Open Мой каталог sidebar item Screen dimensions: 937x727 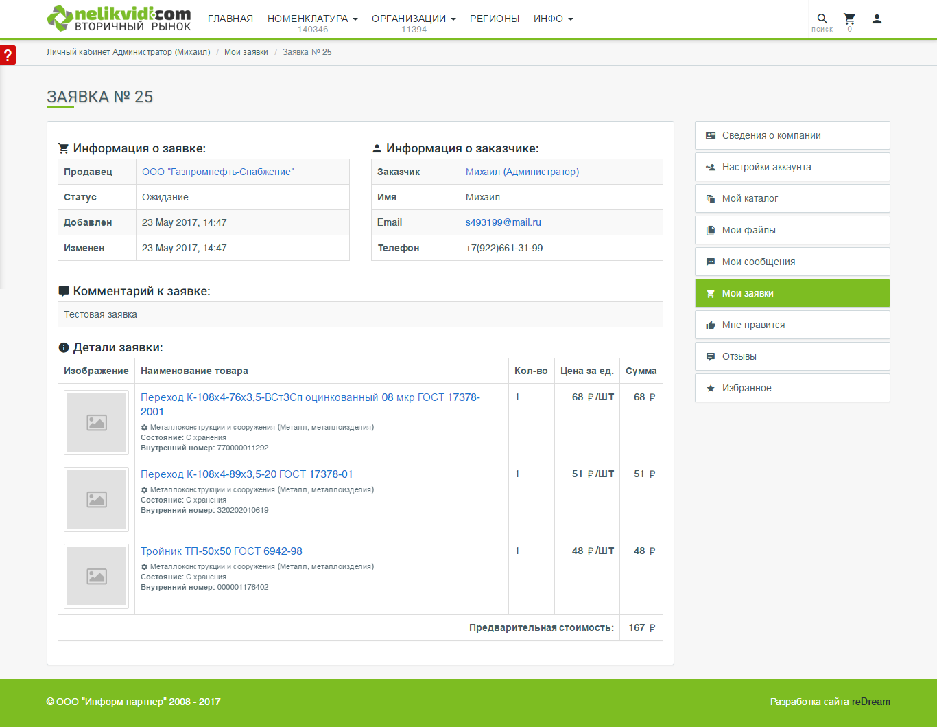pyautogui.click(x=792, y=198)
